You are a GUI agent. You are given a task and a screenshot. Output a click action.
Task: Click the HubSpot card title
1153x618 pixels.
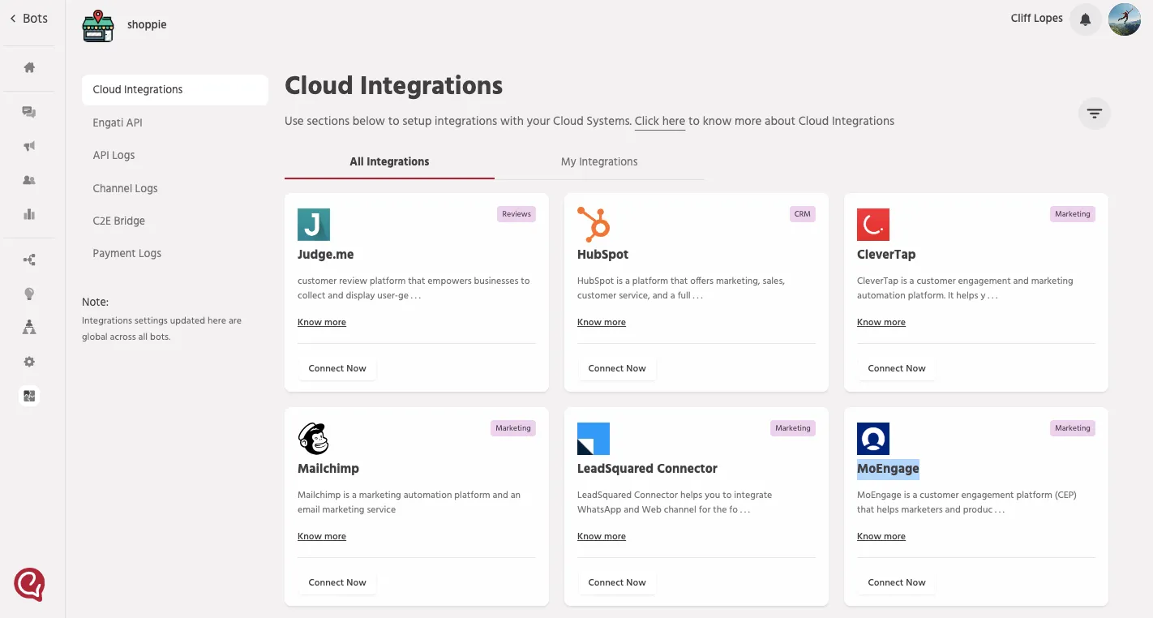click(603, 255)
